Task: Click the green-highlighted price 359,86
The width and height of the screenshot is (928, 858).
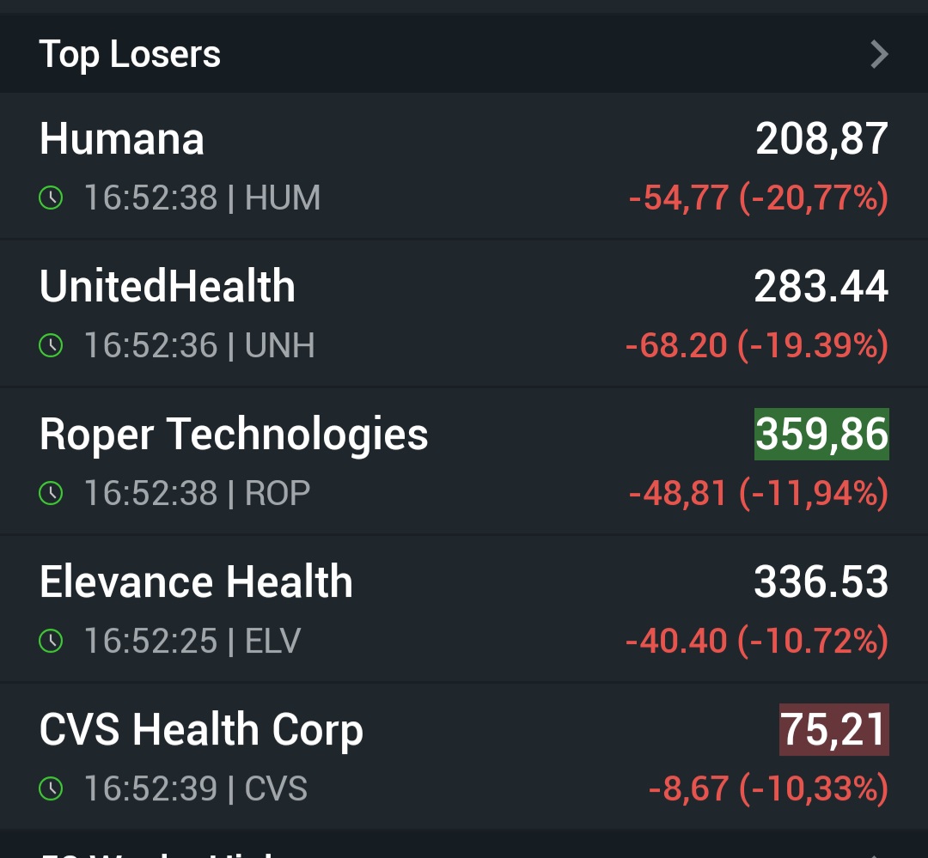Action: point(821,435)
